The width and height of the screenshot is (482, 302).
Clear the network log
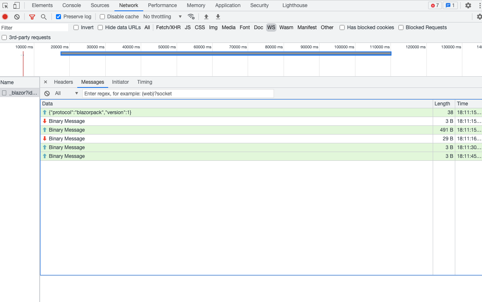pos(17,17)
